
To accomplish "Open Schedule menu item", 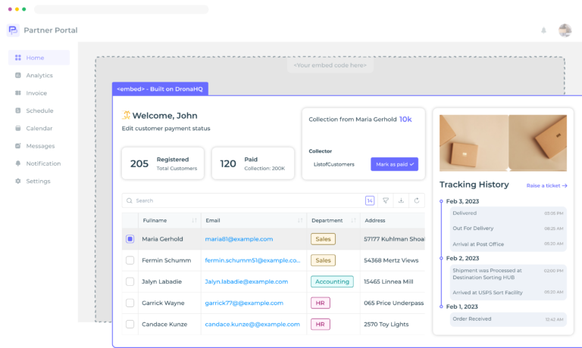I will [39, 110].
